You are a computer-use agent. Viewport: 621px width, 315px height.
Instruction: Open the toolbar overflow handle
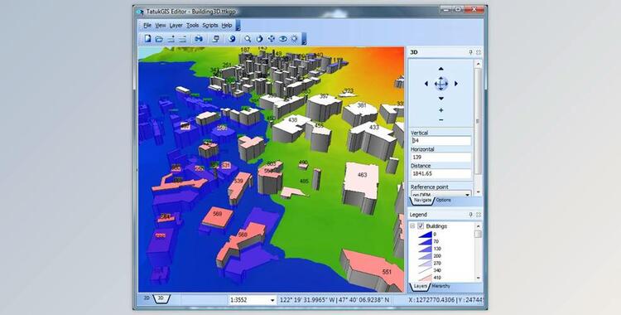(x=304, y=38)
